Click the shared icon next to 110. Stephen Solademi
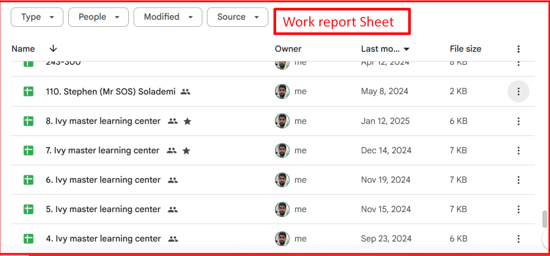 point(185,92)
